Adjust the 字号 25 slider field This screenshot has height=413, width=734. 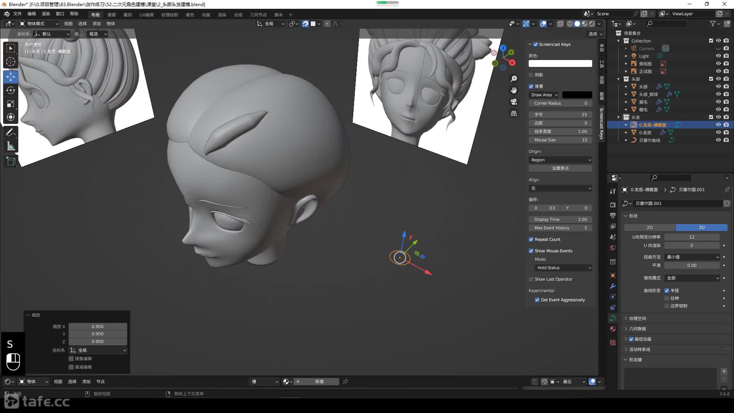[560, 115]
